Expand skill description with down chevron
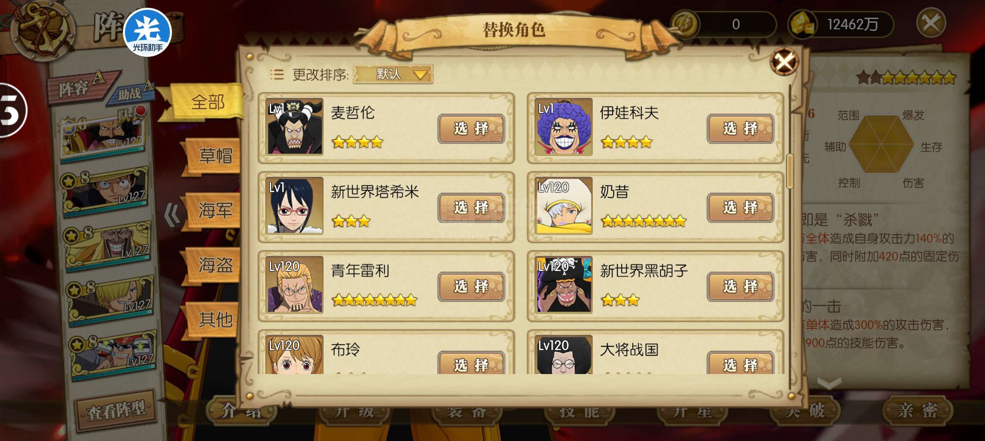 829,383
